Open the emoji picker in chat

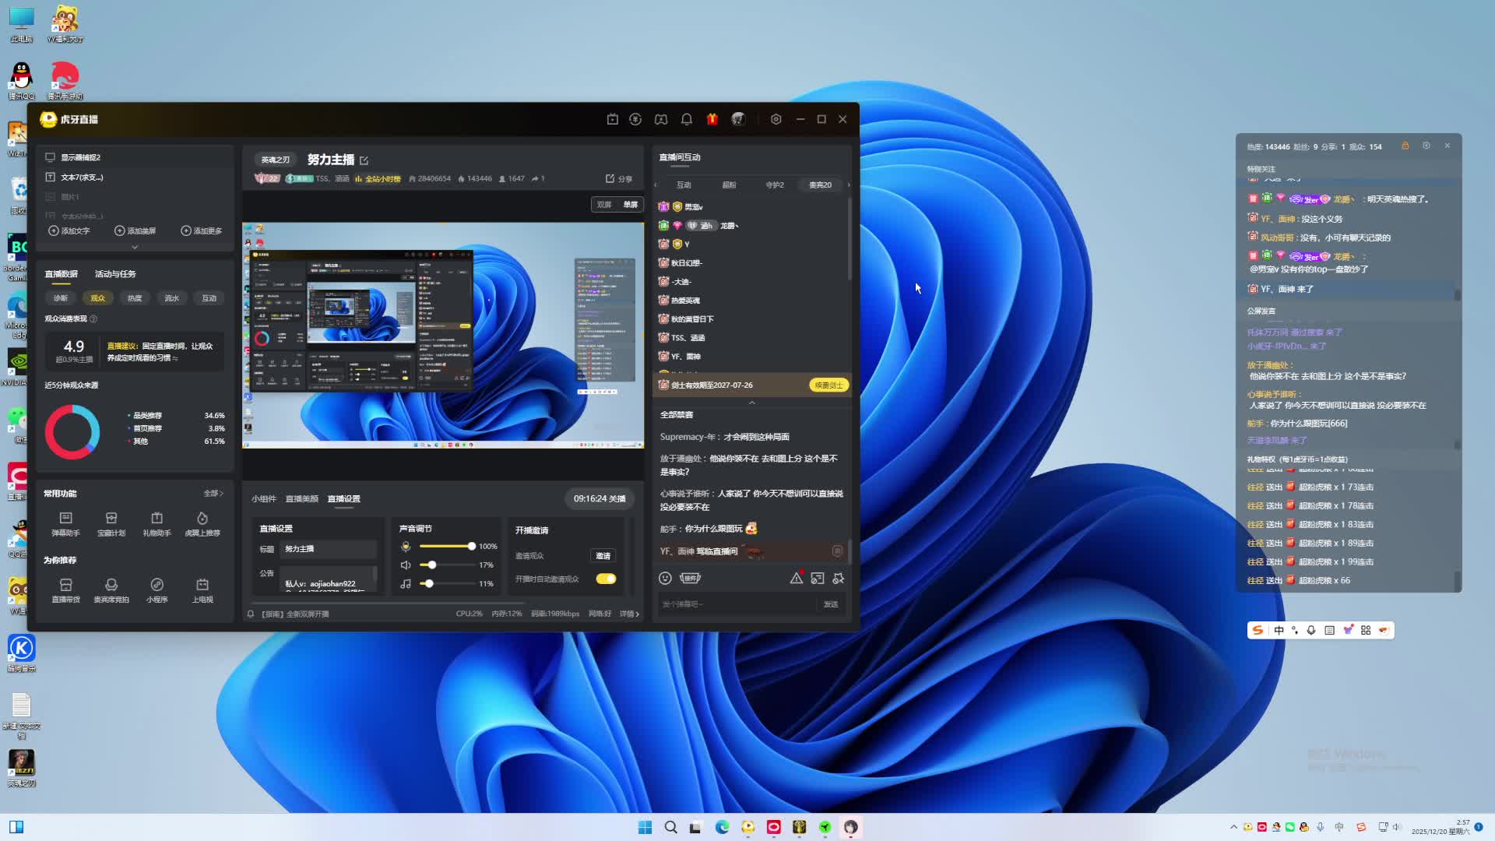click(665, 578)
